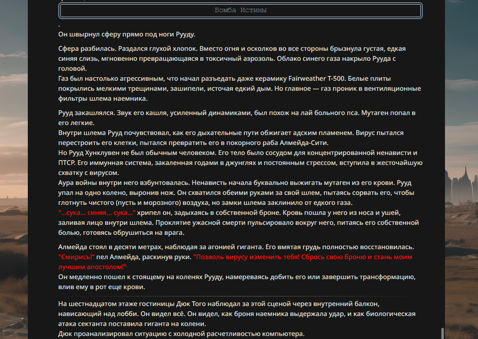The width and height of the screenshot is (478, 339).
Task: Click the line starting "Он медленно пошел к стоящему"
Action: pos(237,277)
